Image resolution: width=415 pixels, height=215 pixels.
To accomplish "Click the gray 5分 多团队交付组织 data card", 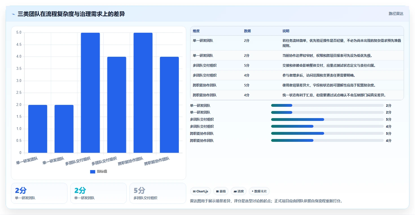I will [158, 193].
